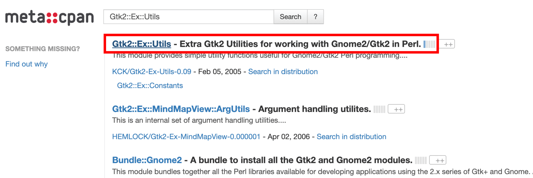Click the Something Missing? sidebar heading

point(42,49)
